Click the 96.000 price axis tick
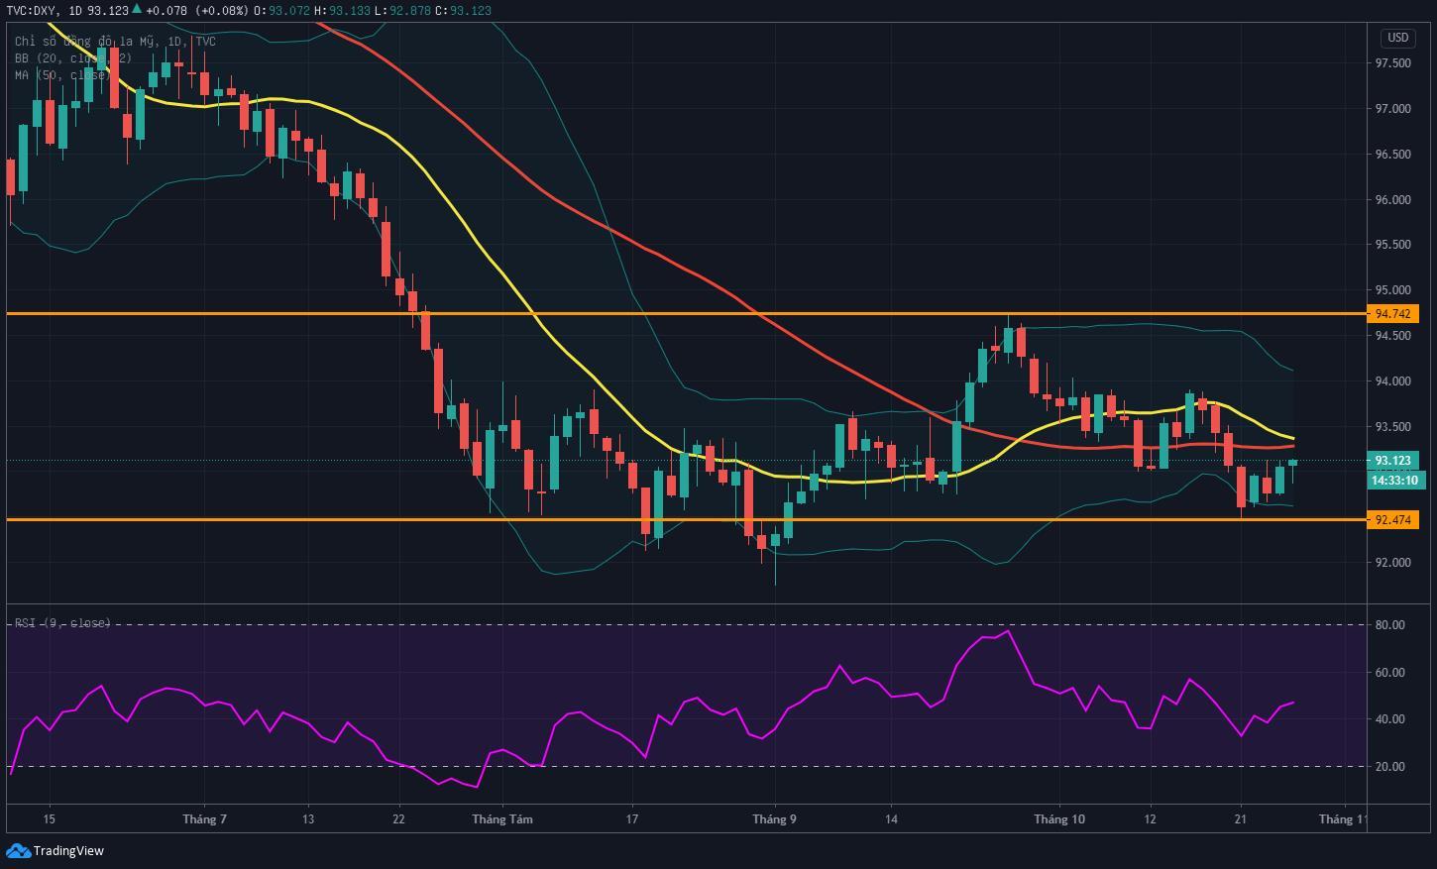Screen dimensions: 1437x869 click(1393, 200)
